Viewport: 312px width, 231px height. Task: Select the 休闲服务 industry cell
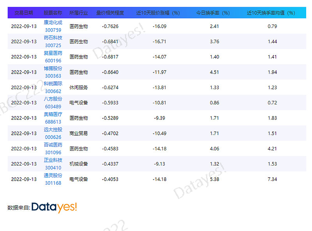pyautogui.click(x=79, y=88)
